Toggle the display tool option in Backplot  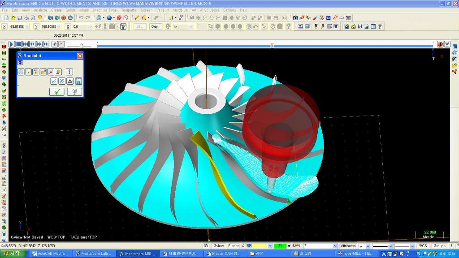click(28, 72)
